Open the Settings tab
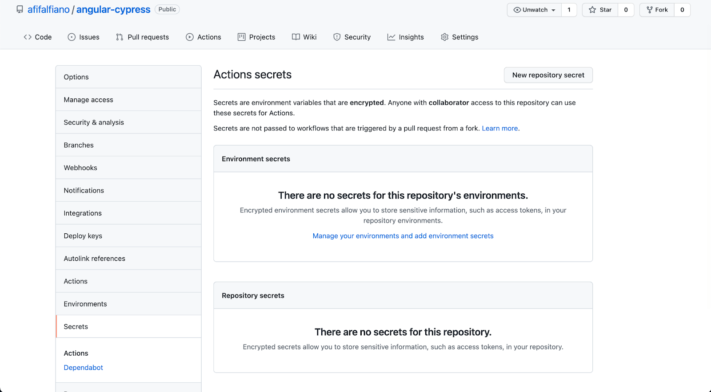The width and height of the screenshot is (711, 392). (459, 37)
